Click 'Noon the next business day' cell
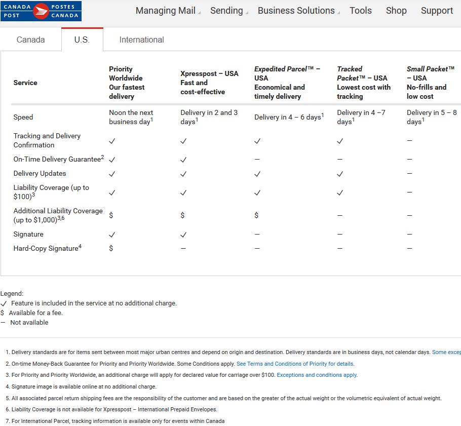 point(131,117)
